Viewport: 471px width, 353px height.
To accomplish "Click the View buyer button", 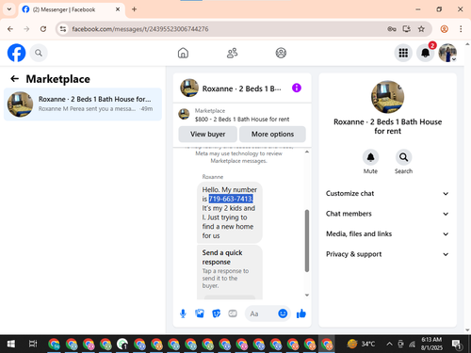I will pyautogui.click(x=208, y=134).
